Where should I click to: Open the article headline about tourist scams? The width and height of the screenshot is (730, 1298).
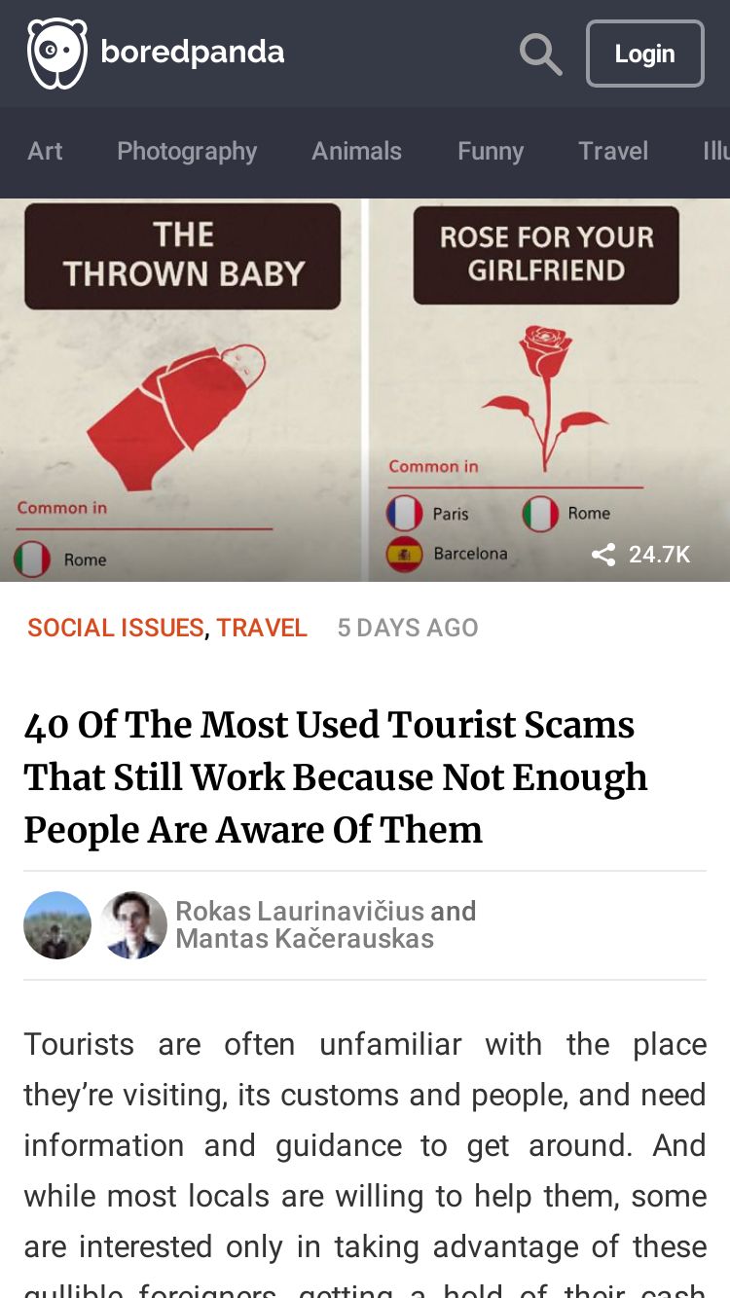[336, 777]
